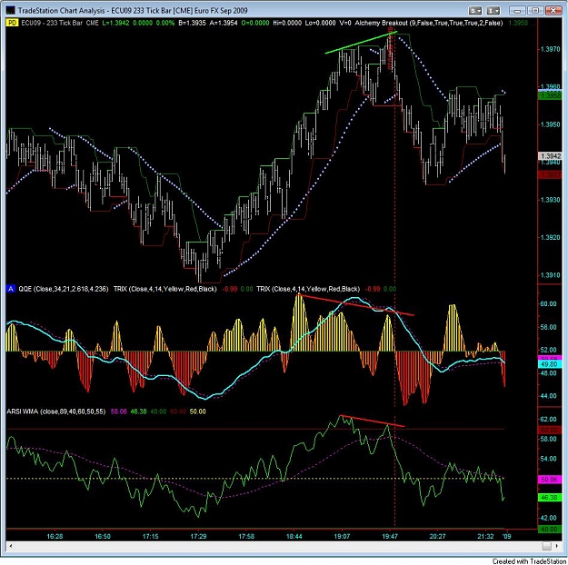Click the yellow 50.00 value in the ARSI WMA status line
The image size is (568, 565).
tap(198, 411)
